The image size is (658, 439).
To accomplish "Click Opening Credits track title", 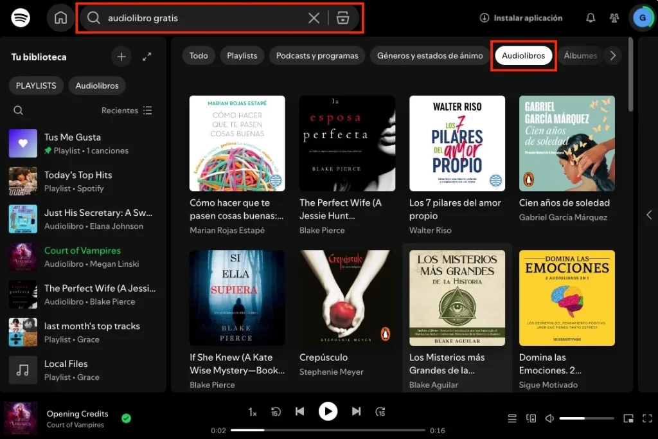I will tap(77, 414).
